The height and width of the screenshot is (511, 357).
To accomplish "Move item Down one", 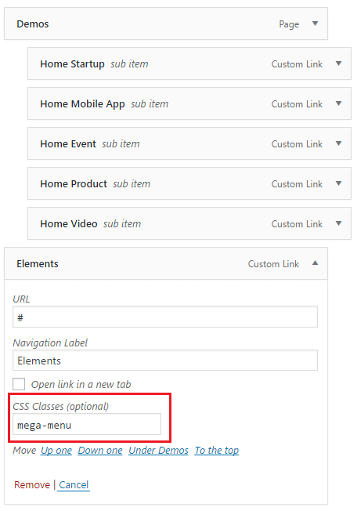I will (100, 451).
